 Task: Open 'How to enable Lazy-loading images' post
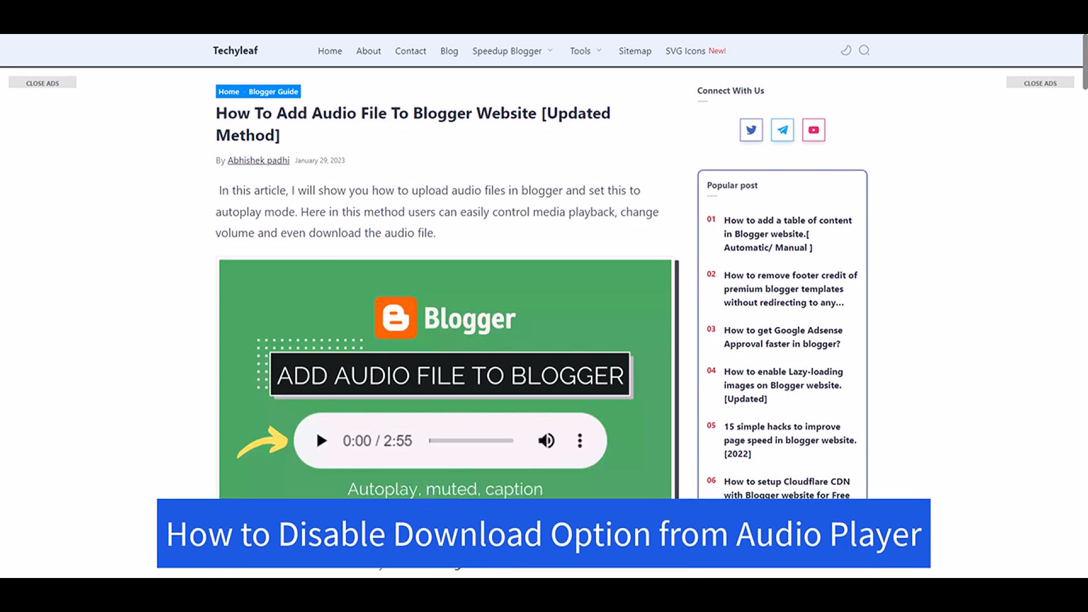[783, 385]
